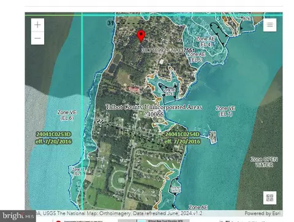The width and height of the screenshot is (294, 222).
Task: Click community number 240066 label
Action: pyautogui.click(x=154, y=115)
